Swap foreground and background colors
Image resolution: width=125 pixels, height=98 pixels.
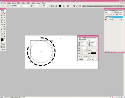pos(4,39)
